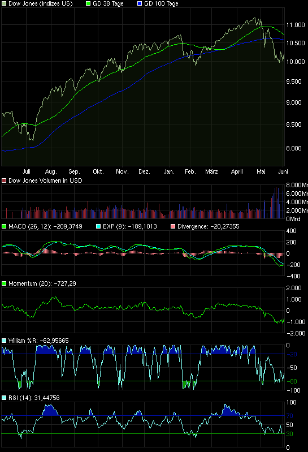Click the -2.000 Momentum axis label
Image resolution: width=308 pixels, height=452 pixels.
[x=295, y=333]
